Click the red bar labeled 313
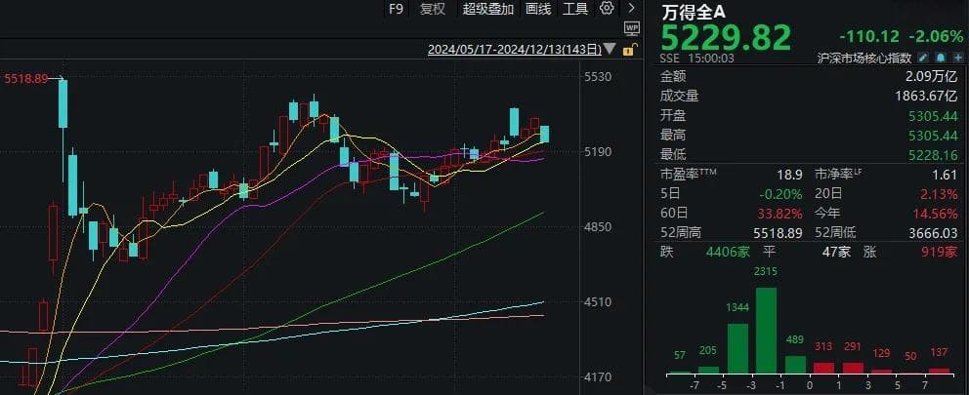 point(823,368)
